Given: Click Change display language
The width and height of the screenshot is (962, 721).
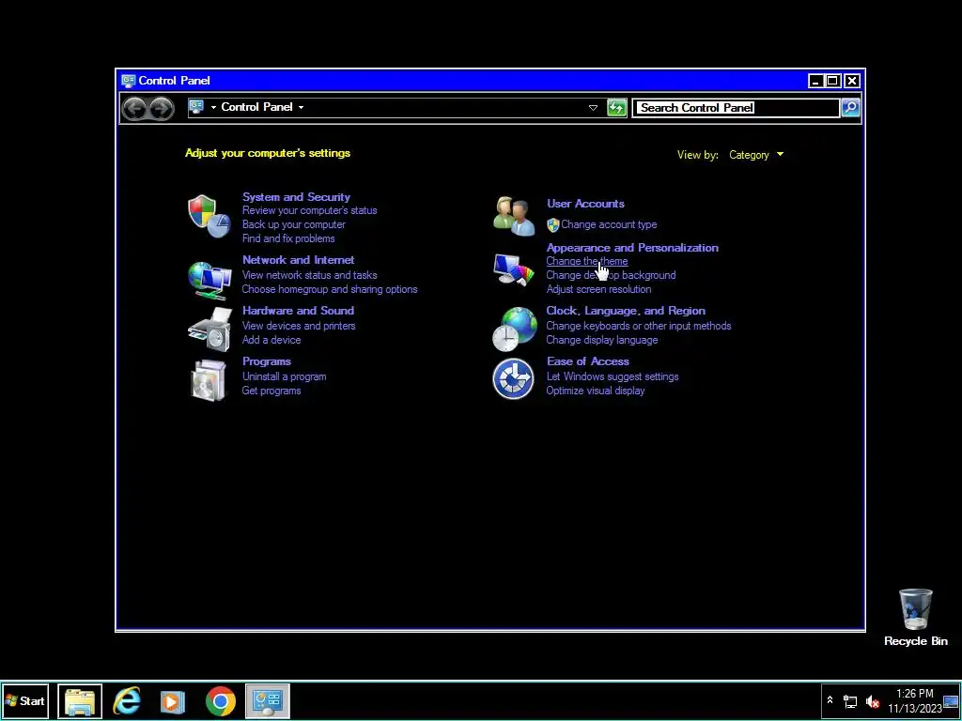Looking at the screenshot, I should [602, 340].
